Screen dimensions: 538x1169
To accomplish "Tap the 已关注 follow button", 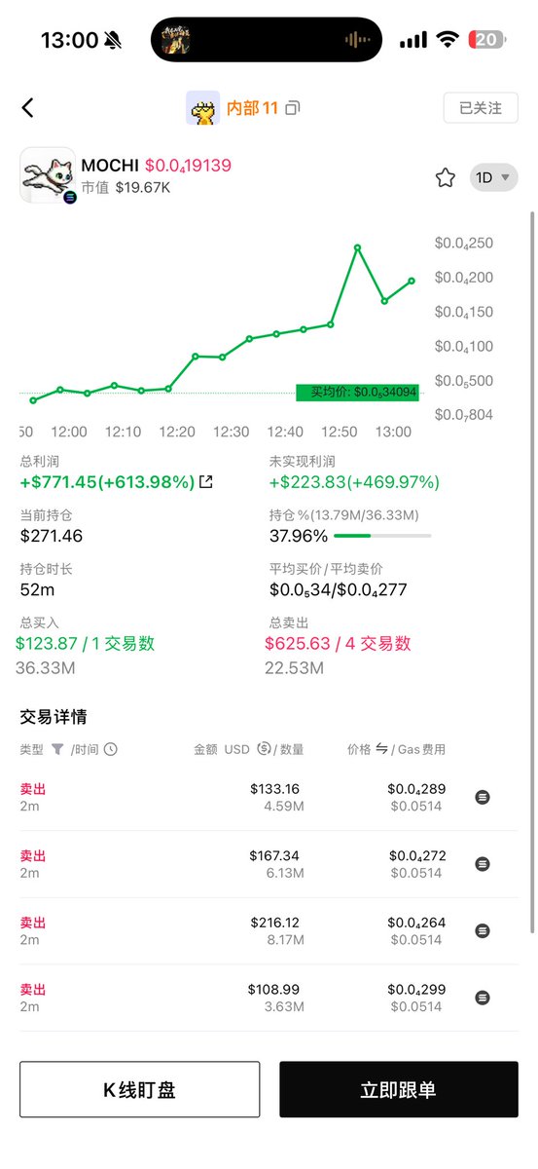I will 481,108.
